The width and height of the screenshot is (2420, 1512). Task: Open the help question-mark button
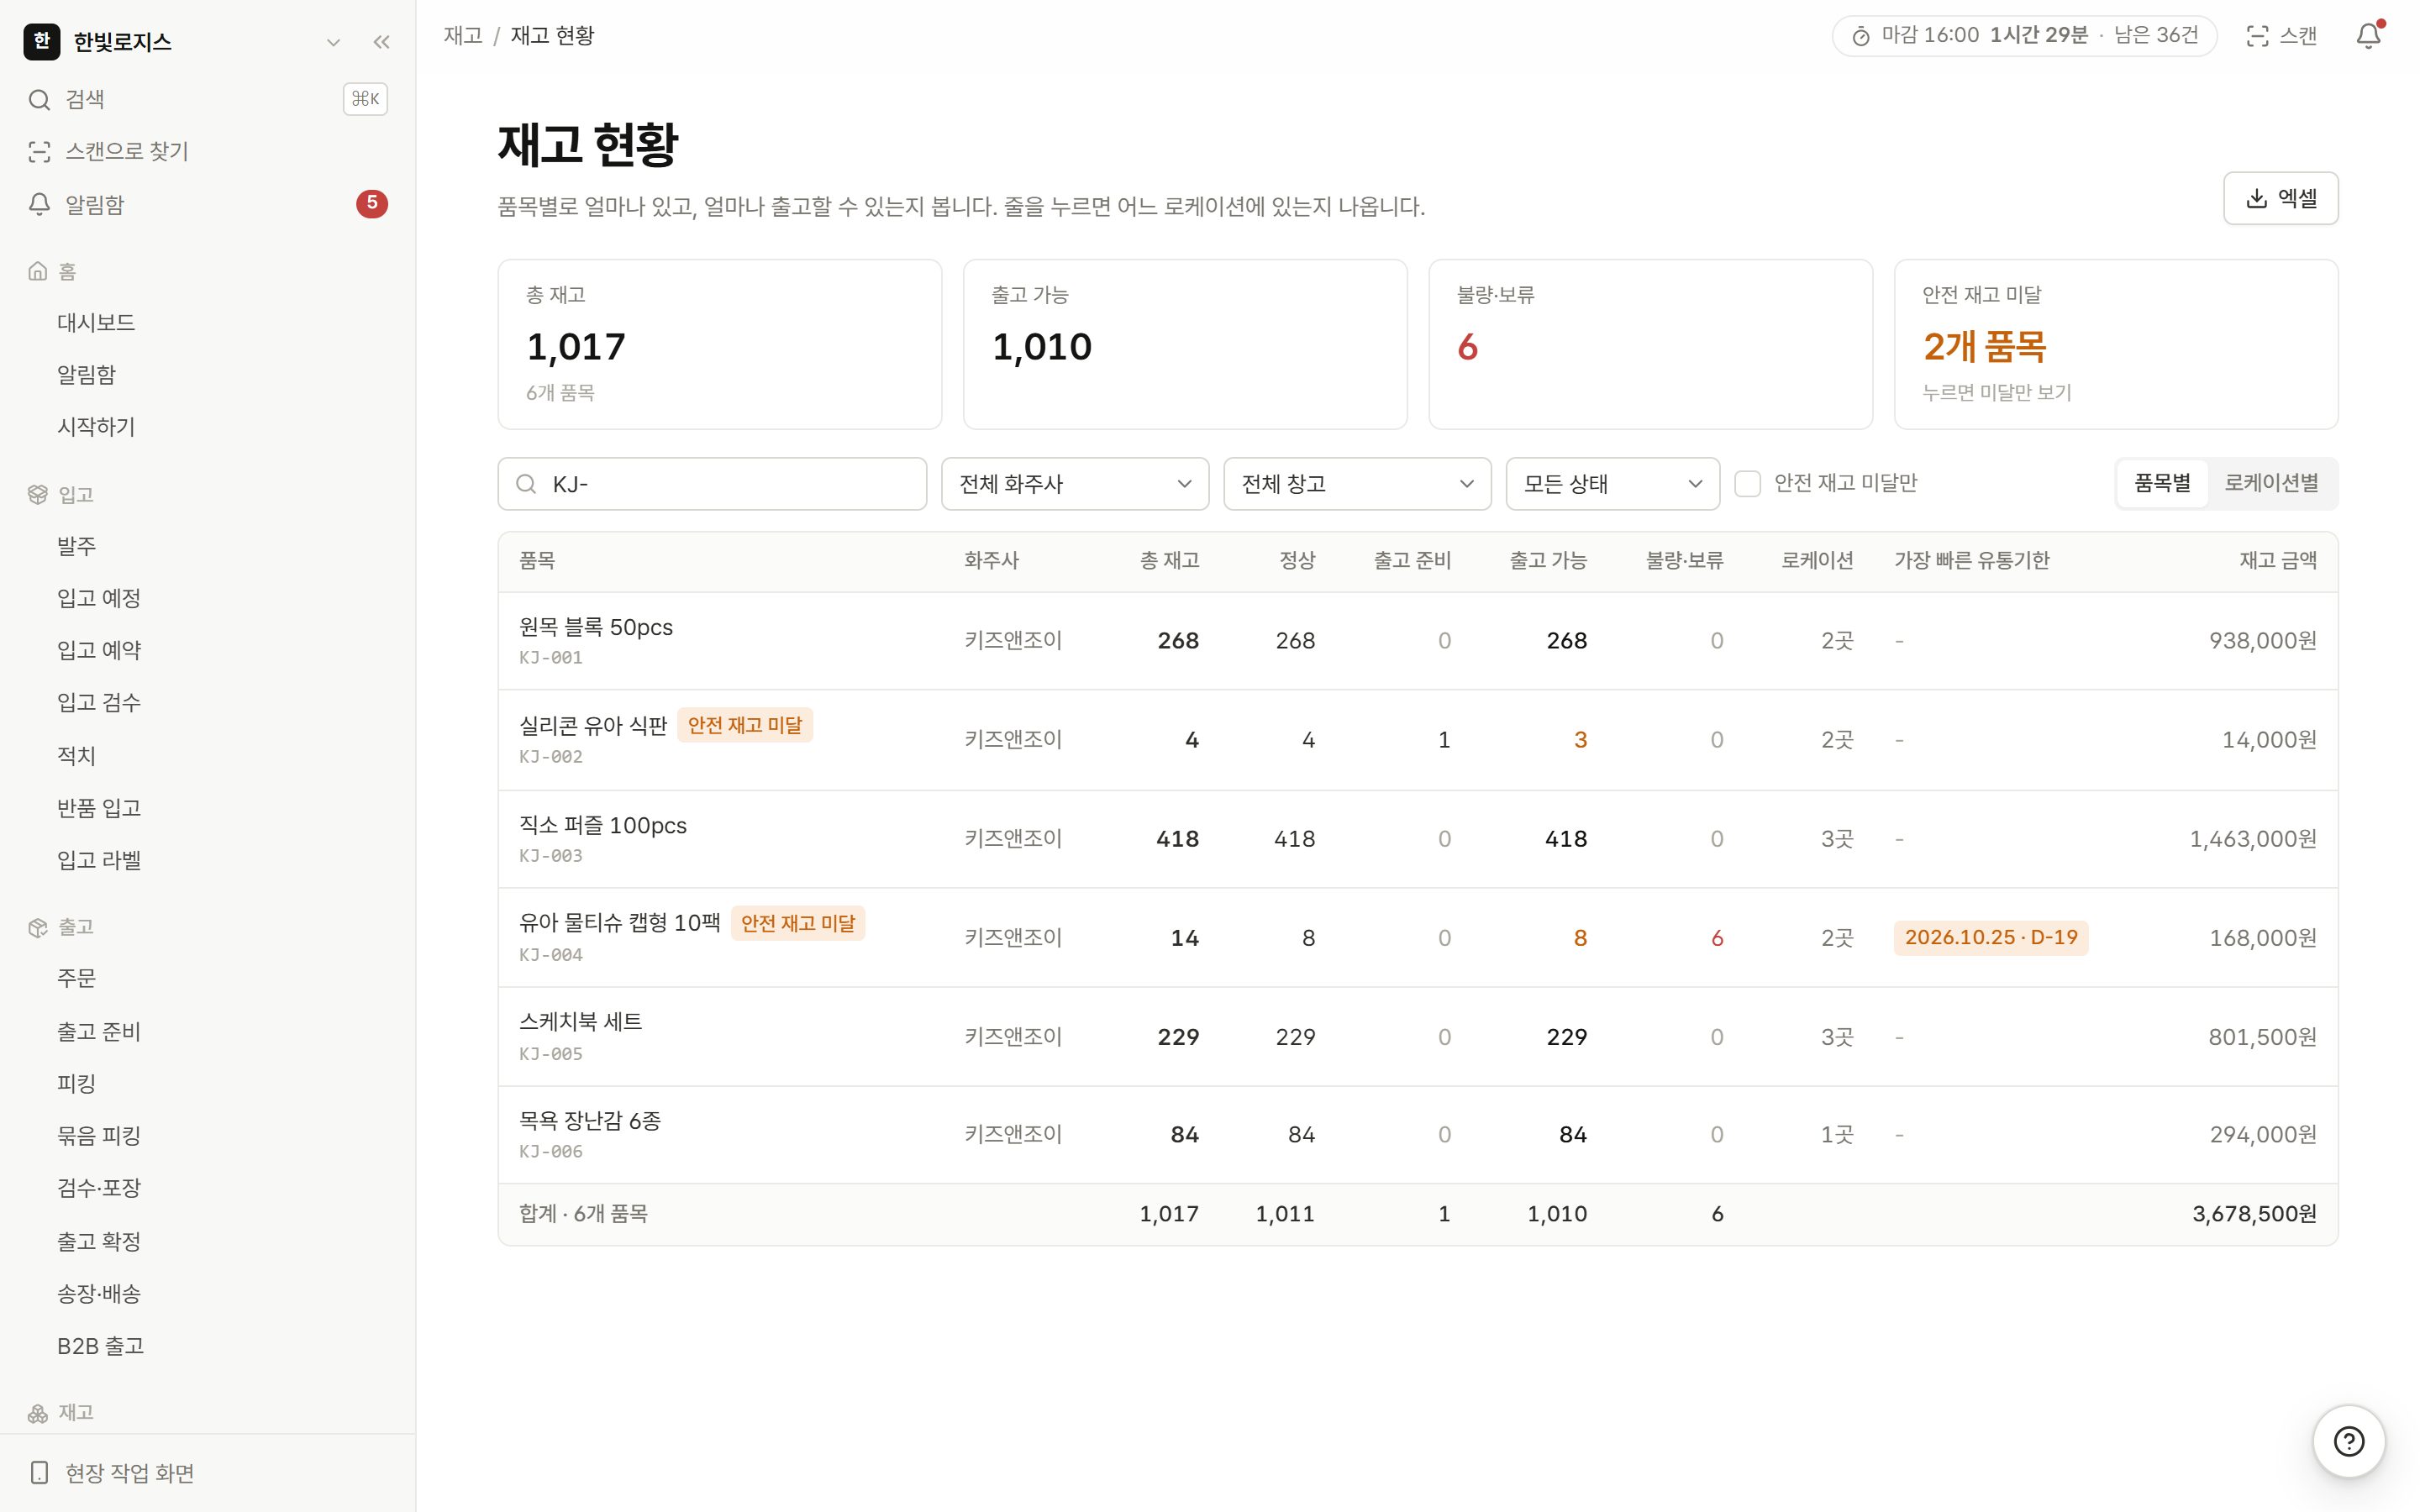click(2348, 1441)
